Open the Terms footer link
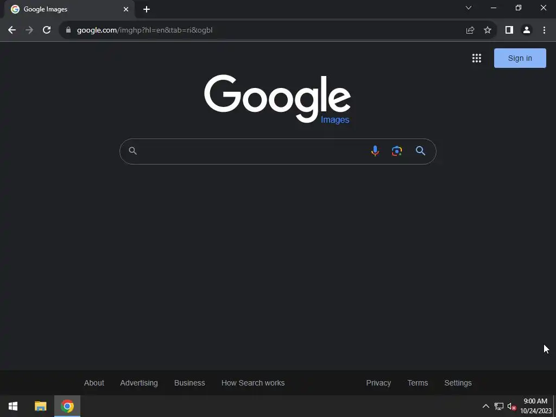The image size is (556, 417). coord(418,383)
